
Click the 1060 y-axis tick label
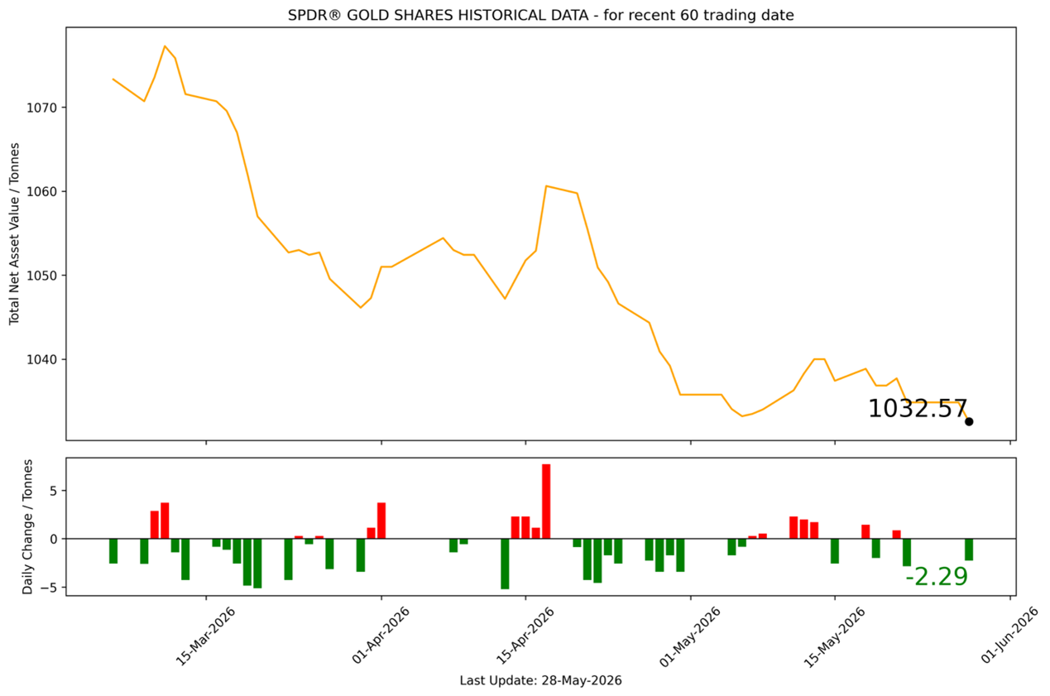click(x=41, y=191)
